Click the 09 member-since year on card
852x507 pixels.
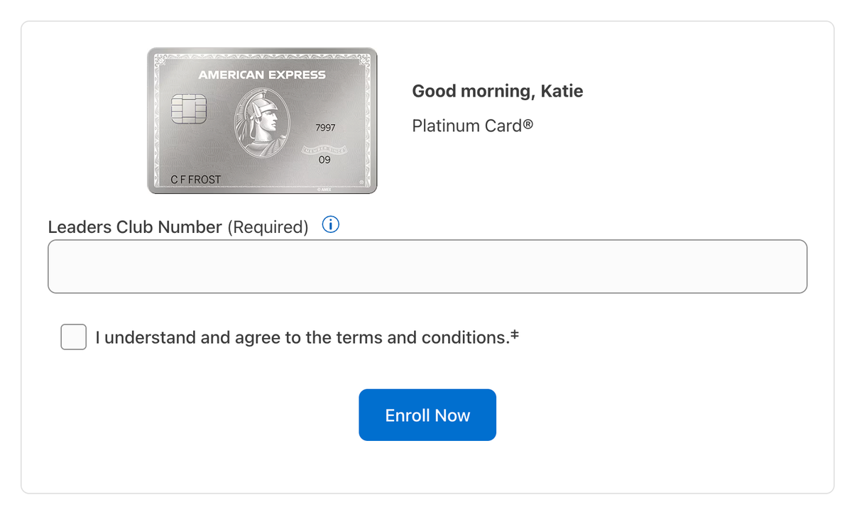pos(324,160)
